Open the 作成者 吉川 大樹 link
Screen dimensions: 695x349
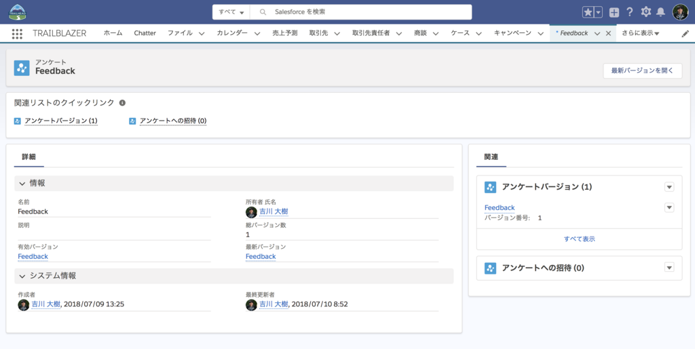point(45,305)
